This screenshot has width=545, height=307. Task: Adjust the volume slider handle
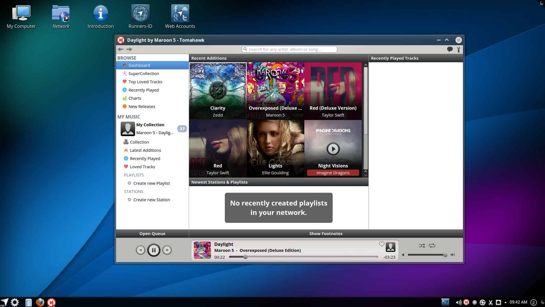(445, 255)
